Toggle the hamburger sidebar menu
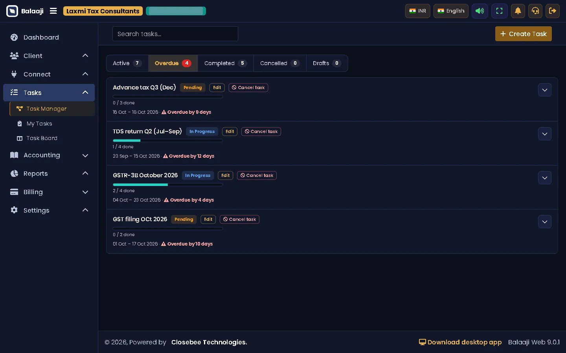This screenshot has height=353, width=566. [x=53, y=11]
